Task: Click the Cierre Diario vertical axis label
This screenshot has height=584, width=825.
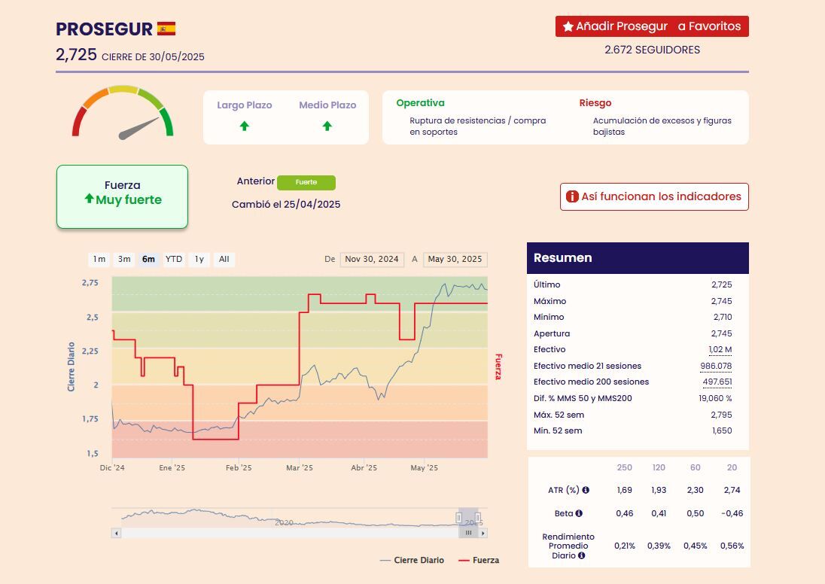Action: [71, 367]
